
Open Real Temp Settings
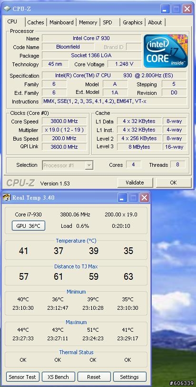click(129, 377)
